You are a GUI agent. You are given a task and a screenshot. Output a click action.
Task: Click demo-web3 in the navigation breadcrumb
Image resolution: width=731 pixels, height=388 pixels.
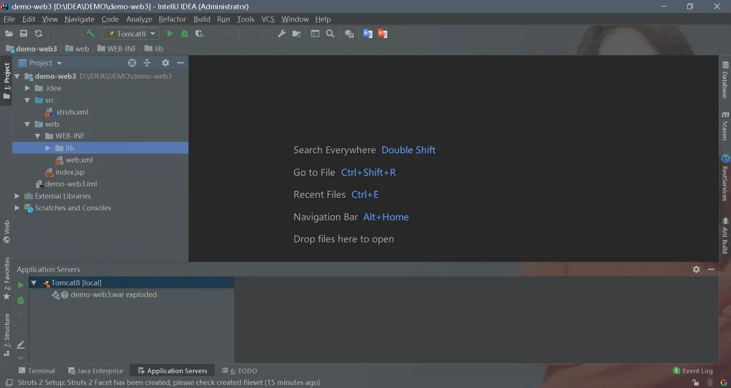click(31, 48)
